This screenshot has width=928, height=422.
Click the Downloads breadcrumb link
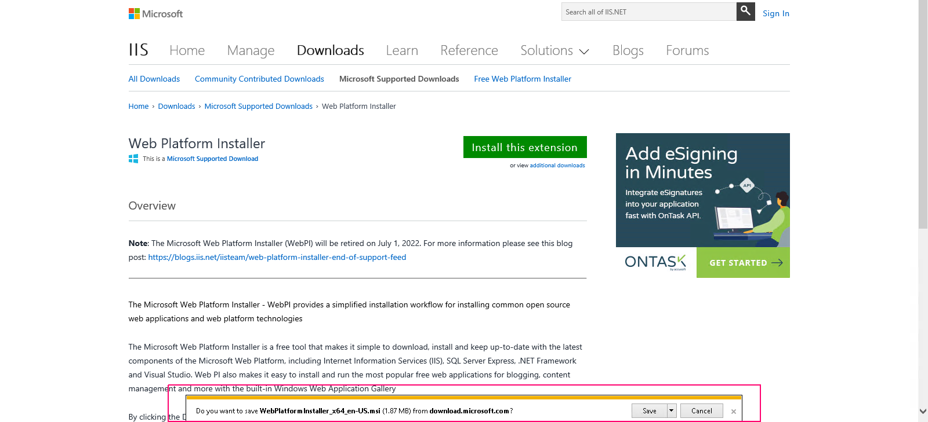tap(176, 106)
